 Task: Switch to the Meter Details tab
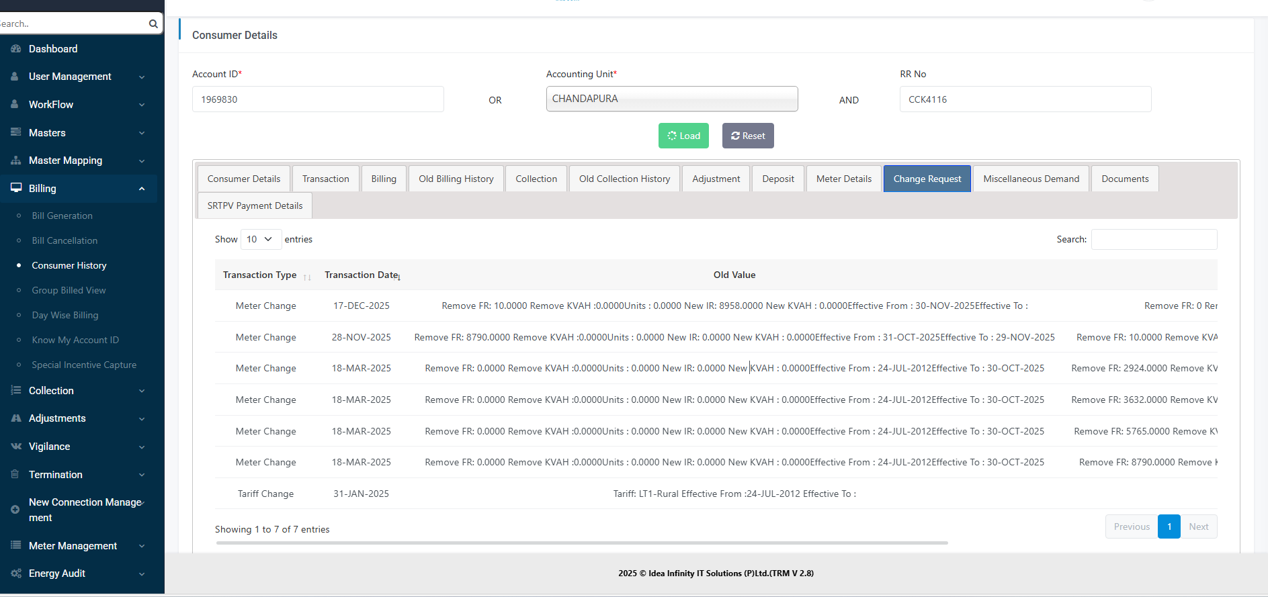click(x=843, y=179)
